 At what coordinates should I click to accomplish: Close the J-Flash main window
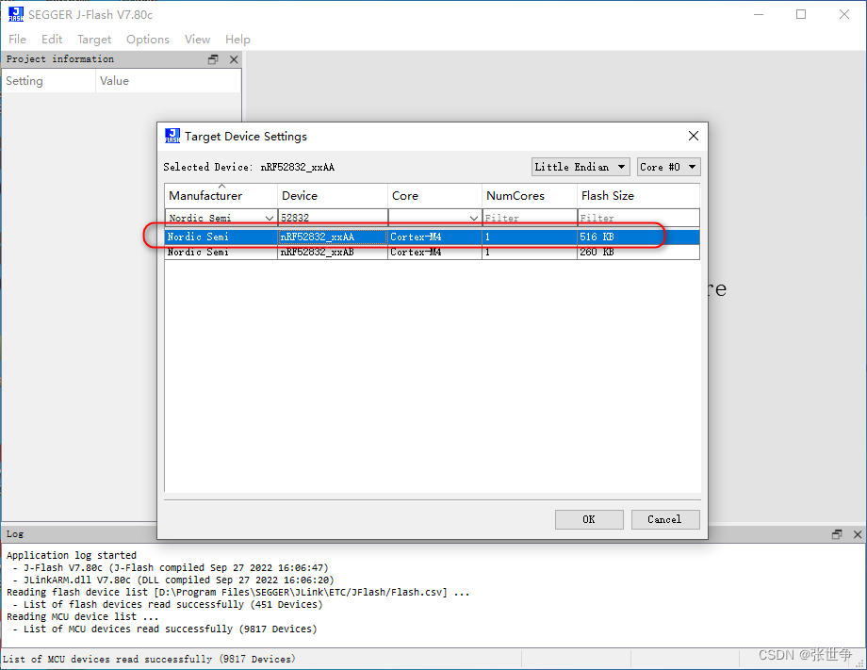click(x=843, y=14)
